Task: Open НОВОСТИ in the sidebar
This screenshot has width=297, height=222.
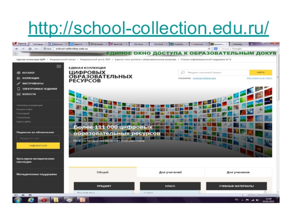Action: tap(29, 94)
